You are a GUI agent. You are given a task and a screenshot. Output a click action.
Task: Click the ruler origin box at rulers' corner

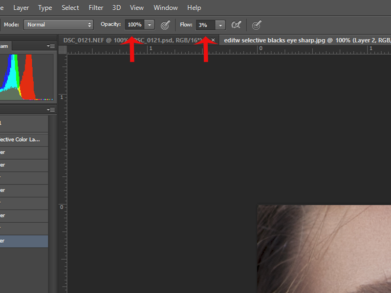coord(63,50)
